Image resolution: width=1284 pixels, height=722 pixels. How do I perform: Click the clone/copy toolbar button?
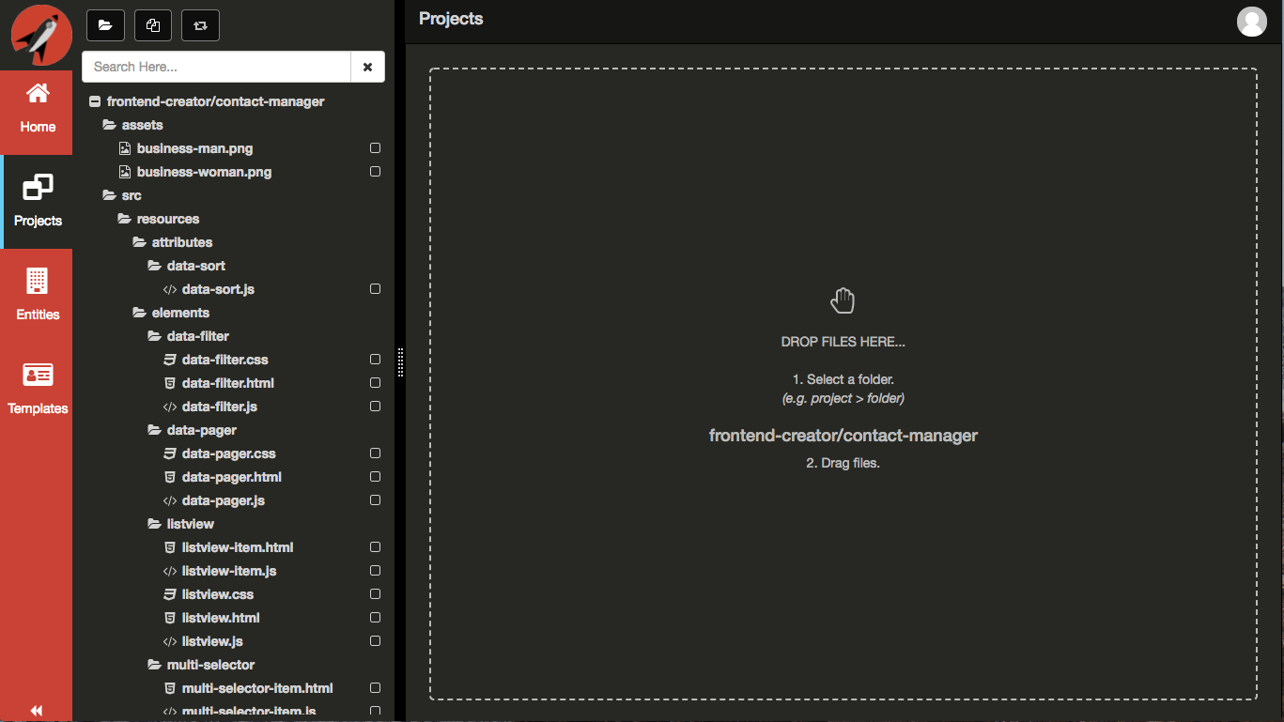pyautogui.click(x=153, y=25)
